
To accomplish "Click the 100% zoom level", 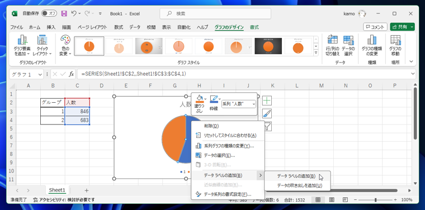I will pos(407,200).
